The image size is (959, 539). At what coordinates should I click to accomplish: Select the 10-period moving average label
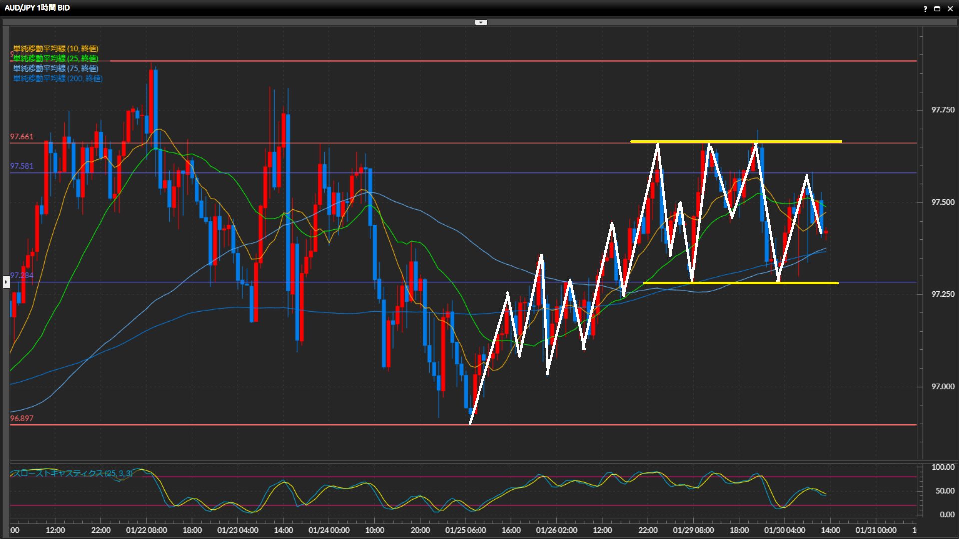click(55, 48)
